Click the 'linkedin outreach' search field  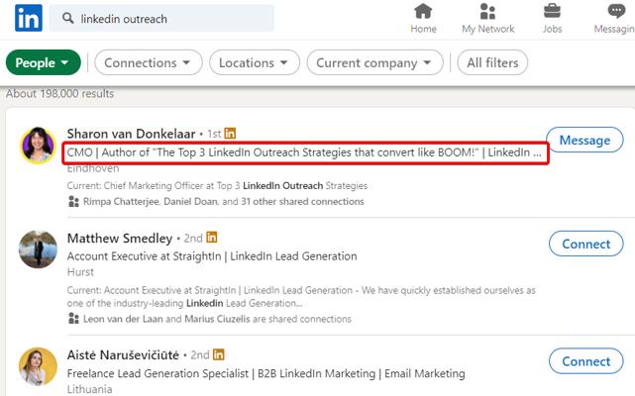coord(161,18)
